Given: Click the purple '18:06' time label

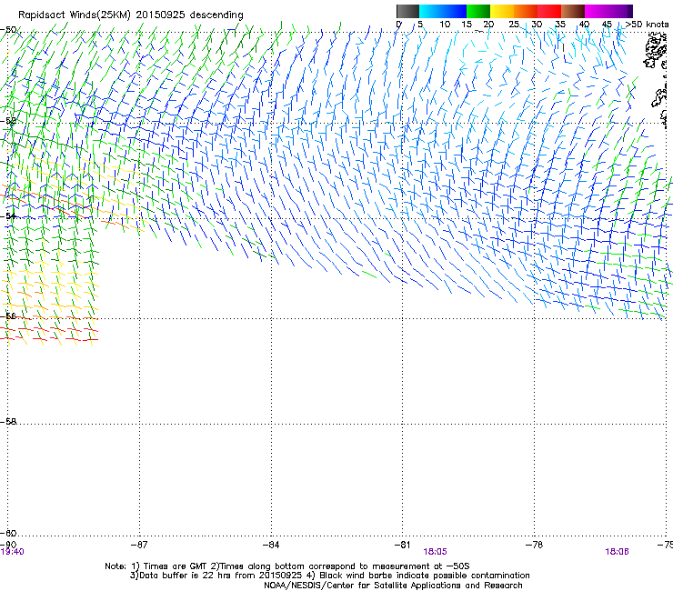Looking at the screenshot, I should [617, 552].
